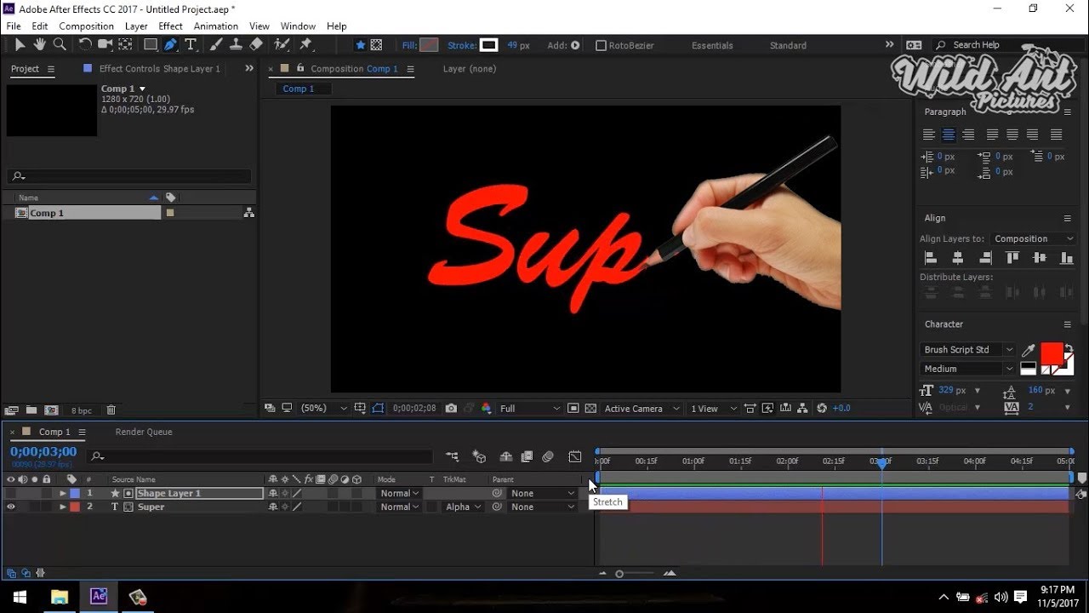This screenshot has height=613, width=1089.
Task: Select the Unified Camera tool
Action: (x=105, y=45)
